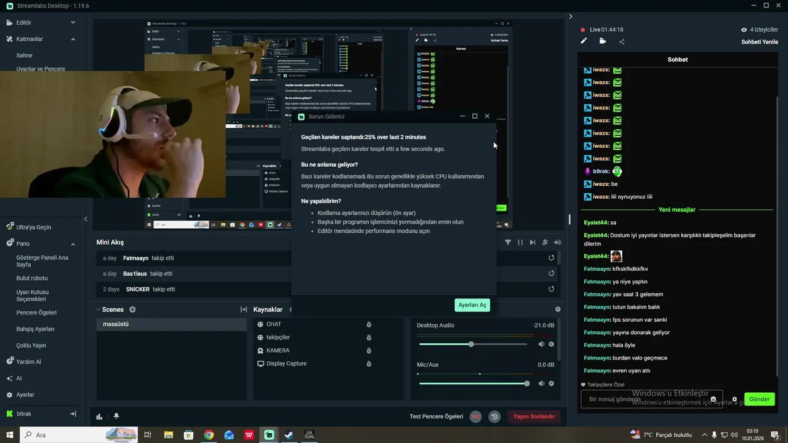788x443 pixels.
Task: Toggle mute event sounds icon in Mini Akış
Action: pos(545,242)
